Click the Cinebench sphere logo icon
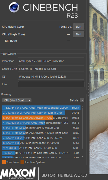Image resolution: width=108 pixels, height=180 pixels. pyautogui.click(x=14, y=7)
